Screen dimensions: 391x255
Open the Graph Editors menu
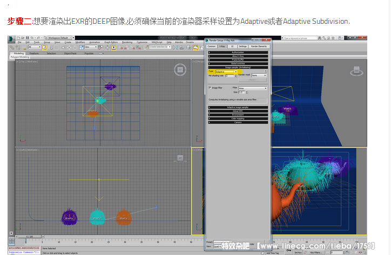point(111,42)
